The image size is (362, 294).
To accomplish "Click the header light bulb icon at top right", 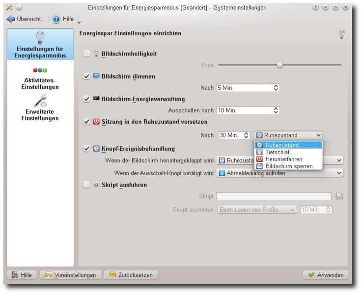I will (342, 35).
